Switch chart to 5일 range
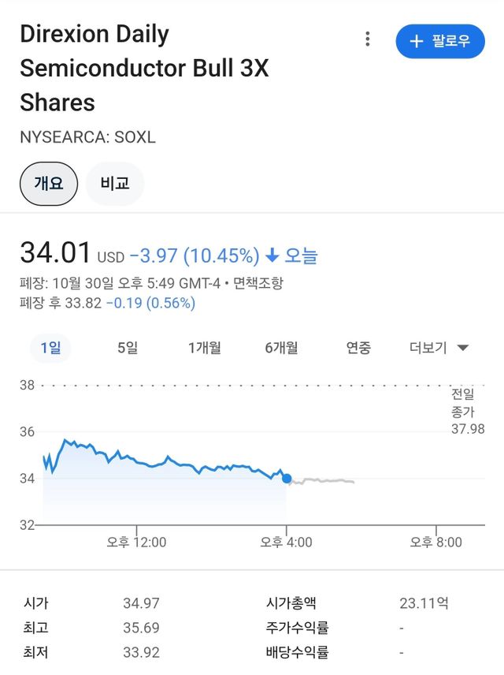The image size is (504, 675). [128, 348]
